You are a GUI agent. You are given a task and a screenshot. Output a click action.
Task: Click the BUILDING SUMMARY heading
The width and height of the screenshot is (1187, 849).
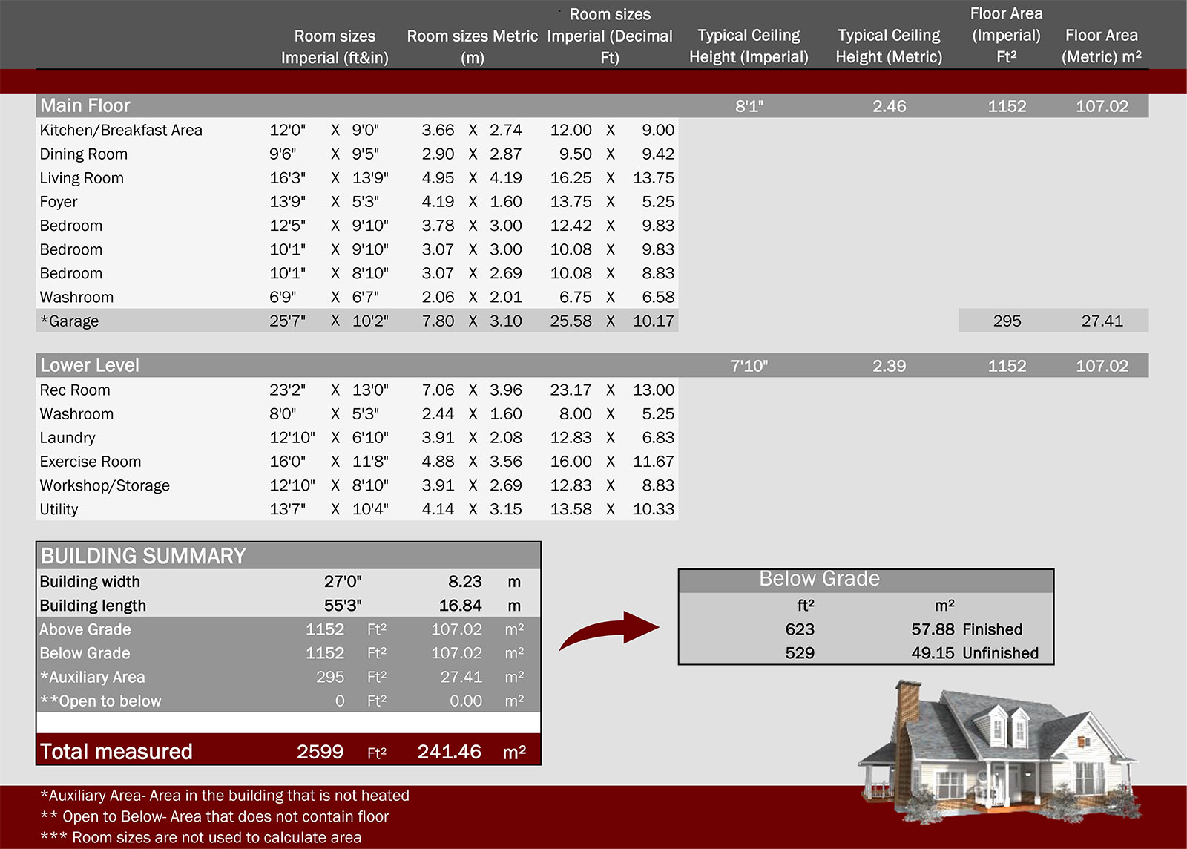(x=143, y=556)
